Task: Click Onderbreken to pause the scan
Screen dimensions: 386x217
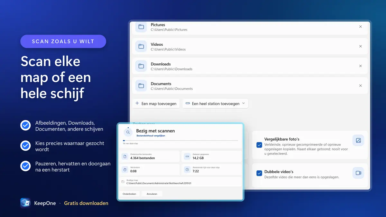Action: pyautogui.click(x=129, y=194)
